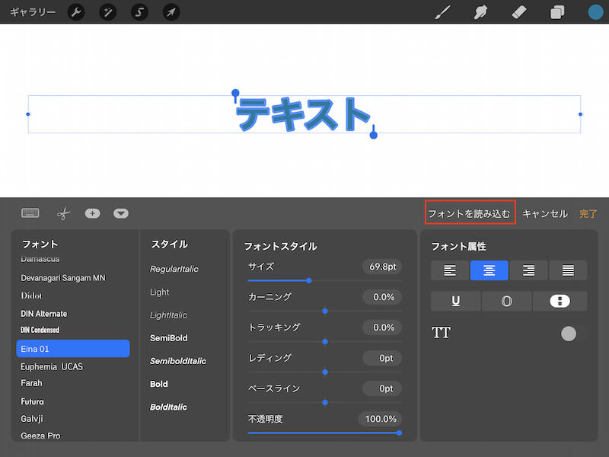Screen dimensions: 609x457
Task: Select the Farah font
Action: click(x=31, y=383)
